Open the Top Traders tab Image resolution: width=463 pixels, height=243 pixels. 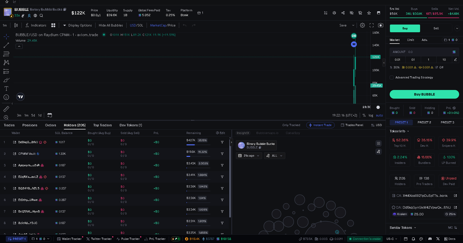tap(103, 125)
